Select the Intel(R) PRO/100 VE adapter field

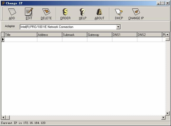(x=70, y=27)
